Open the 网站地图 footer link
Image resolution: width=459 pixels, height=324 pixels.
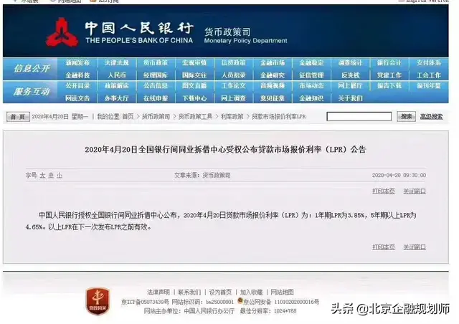coord(282,292)
